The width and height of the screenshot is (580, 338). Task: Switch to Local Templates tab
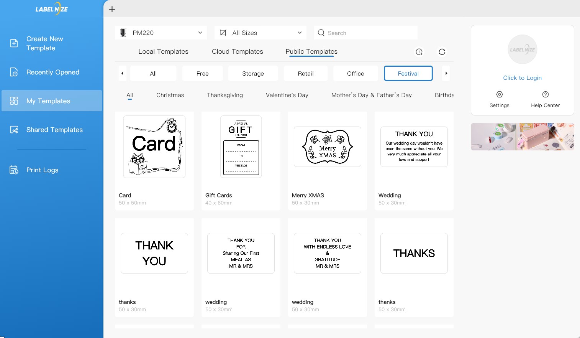coord(163,51)
